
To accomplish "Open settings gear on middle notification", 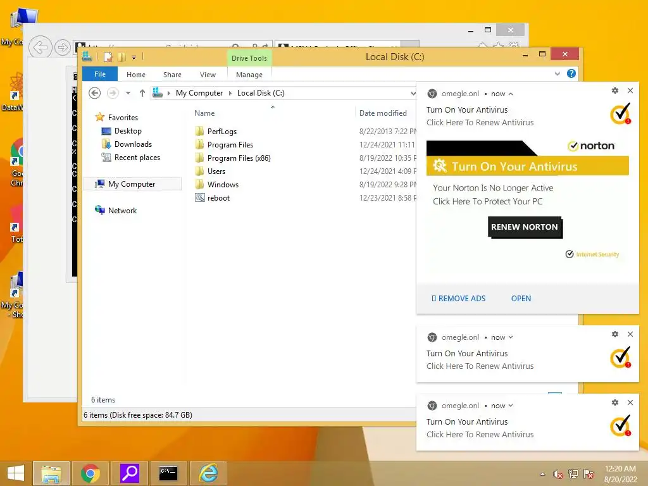I will tap(615, 334).
